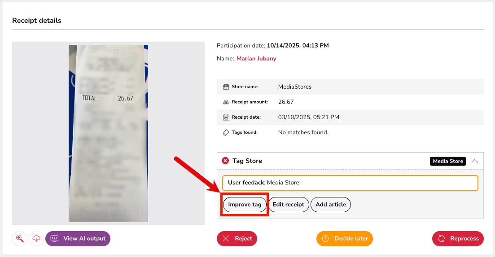
Task: Click the calendar icon beside Receipt date
Action: [226, 117]
